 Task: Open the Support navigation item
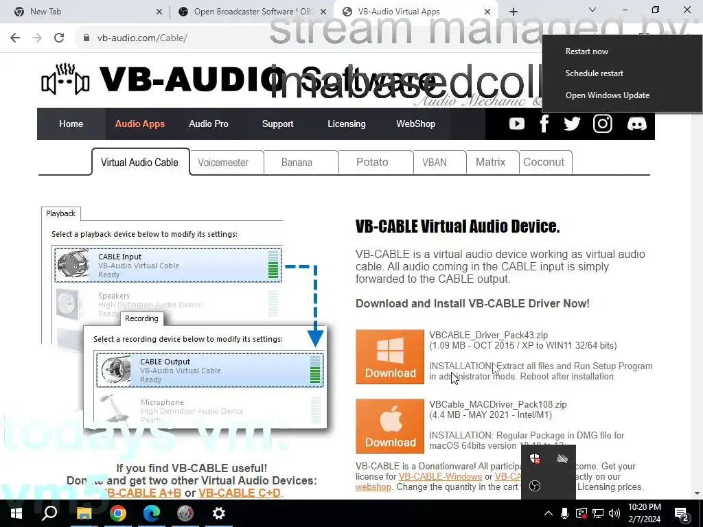(x=277, y=124)
